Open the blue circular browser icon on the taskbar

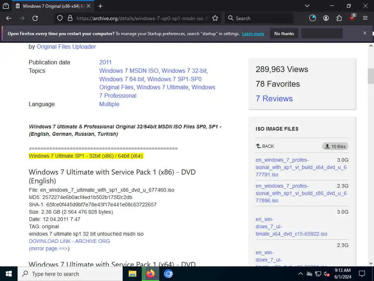coord(168,274)
